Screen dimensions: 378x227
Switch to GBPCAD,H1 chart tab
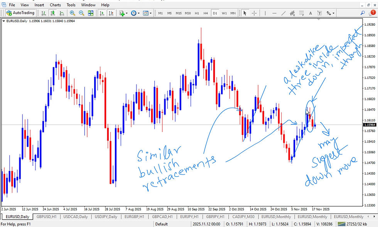162,217
